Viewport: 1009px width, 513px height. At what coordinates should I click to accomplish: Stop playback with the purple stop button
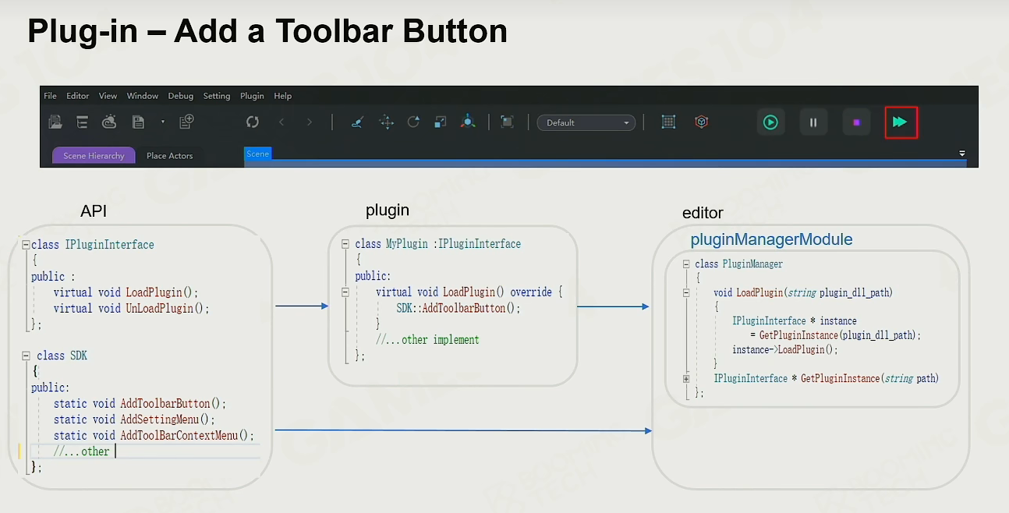click(856, 122)
